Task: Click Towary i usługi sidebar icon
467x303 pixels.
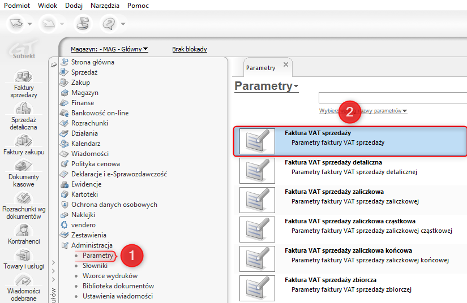Action: [23, 256]
